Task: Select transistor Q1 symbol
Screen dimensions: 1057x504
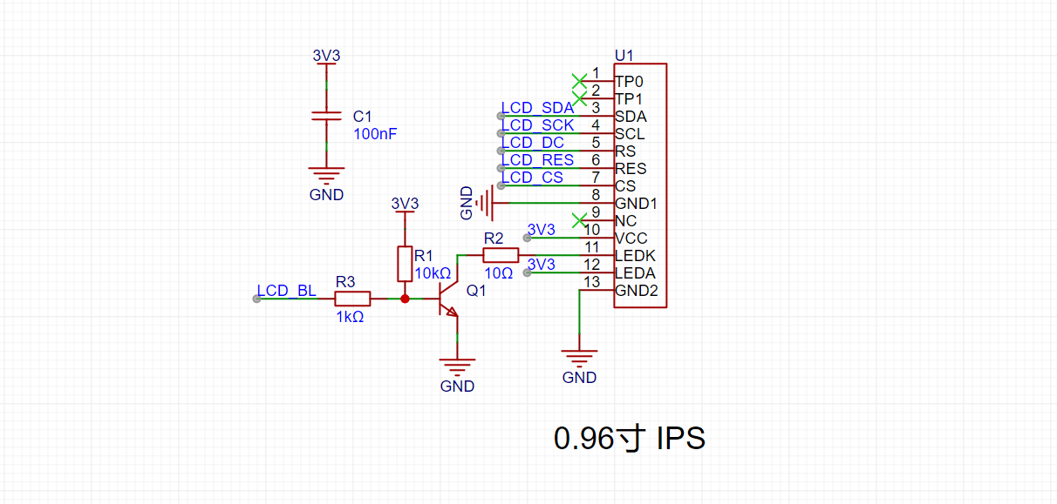Action: [x=447, y=299]
